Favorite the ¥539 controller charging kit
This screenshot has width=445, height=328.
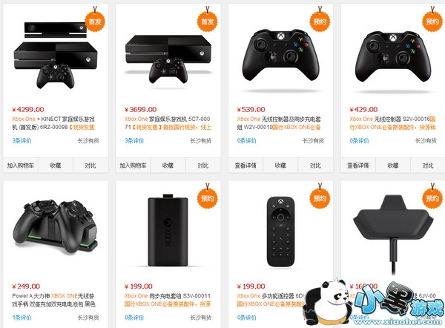(x=280, y=165)
